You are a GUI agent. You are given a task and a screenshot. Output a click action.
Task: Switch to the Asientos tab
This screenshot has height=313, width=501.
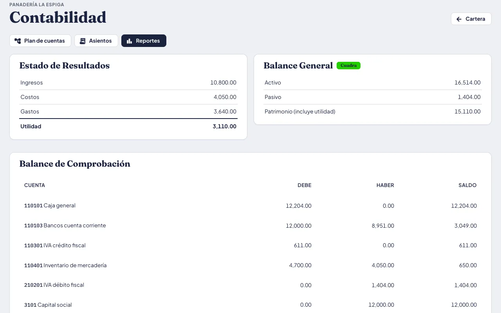96,41
